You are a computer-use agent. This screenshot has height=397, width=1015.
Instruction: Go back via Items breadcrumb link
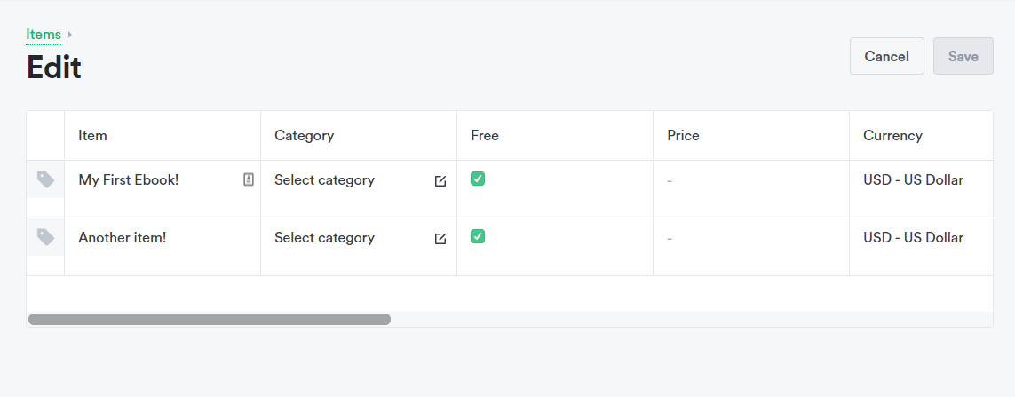click(44, 35)
